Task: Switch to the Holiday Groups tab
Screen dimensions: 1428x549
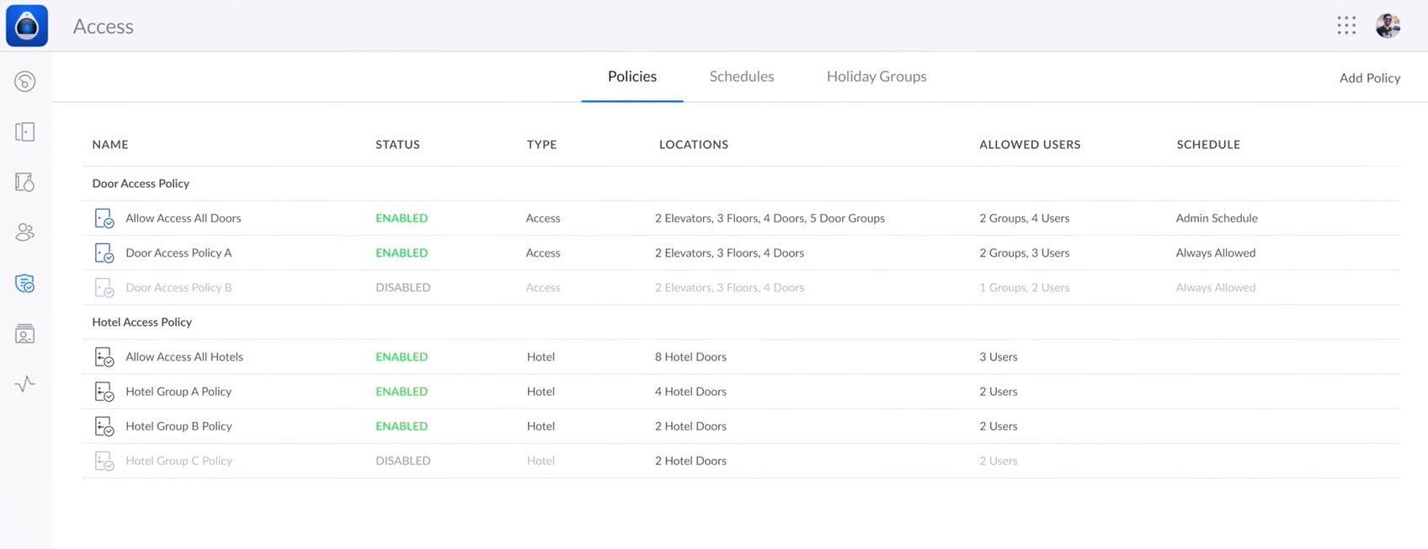Action: pyautogui.click(x=876, y=77)
